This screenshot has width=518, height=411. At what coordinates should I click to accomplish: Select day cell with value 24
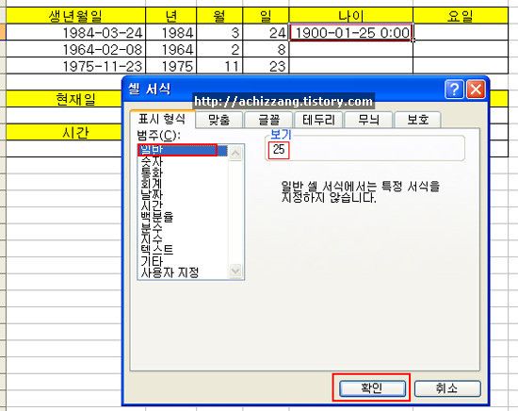(266, 32)
